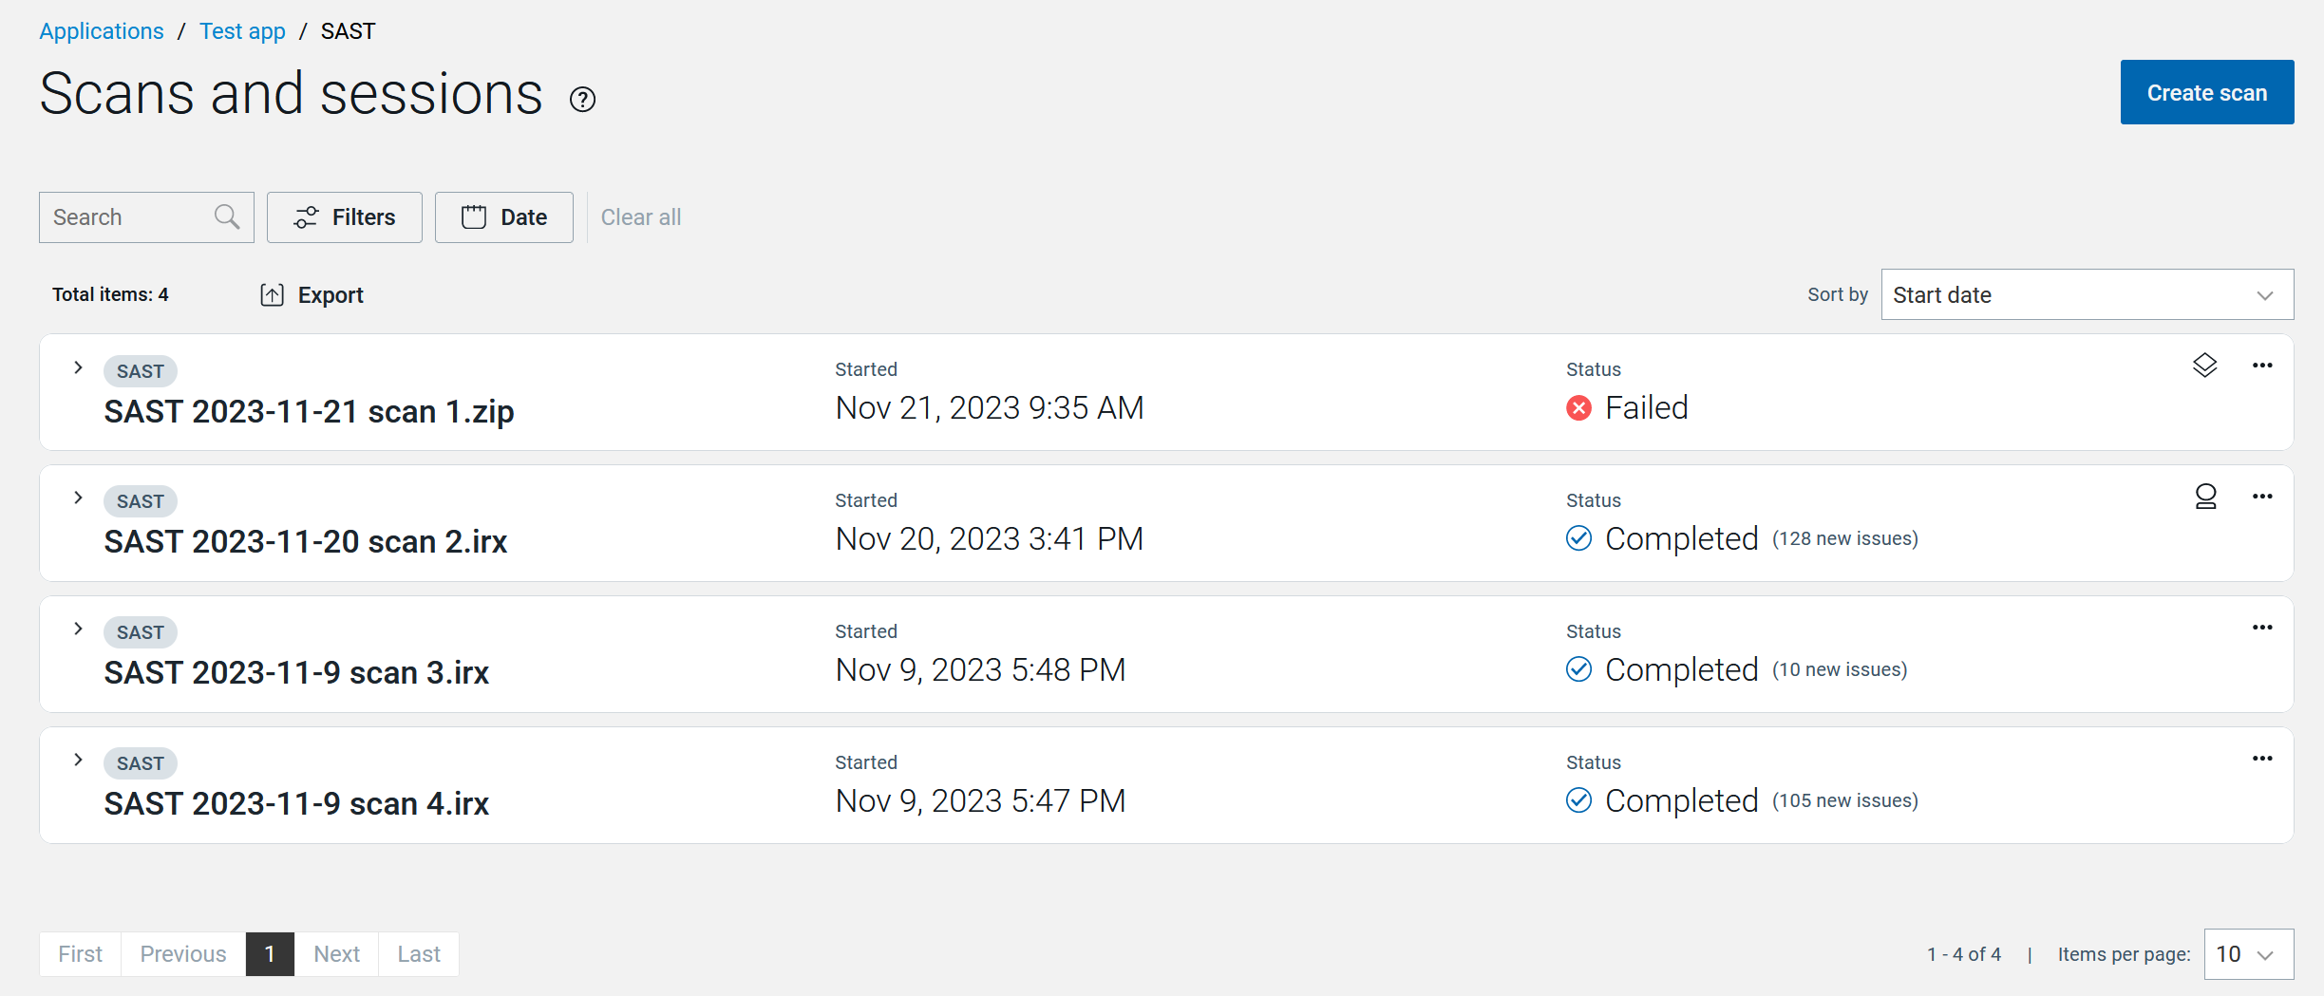Screen dimensions: 2324x996
Task: Click the Create scan button
Action: 2206,92
